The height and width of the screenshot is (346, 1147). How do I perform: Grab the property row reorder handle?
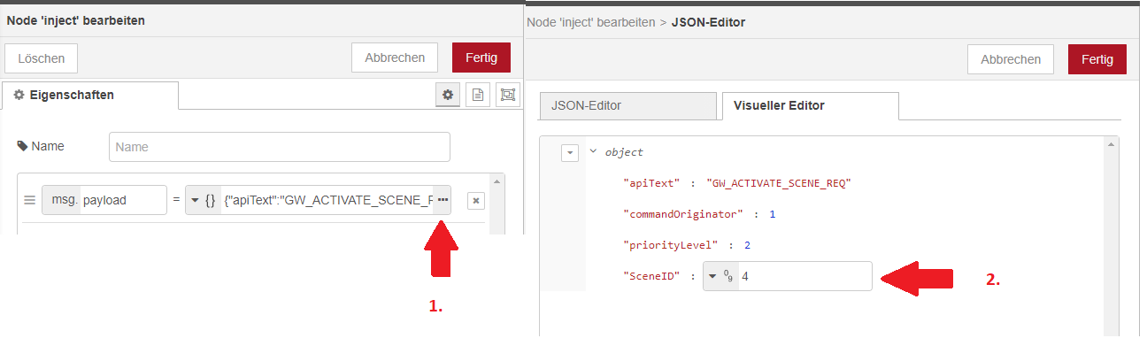point(29,200)
